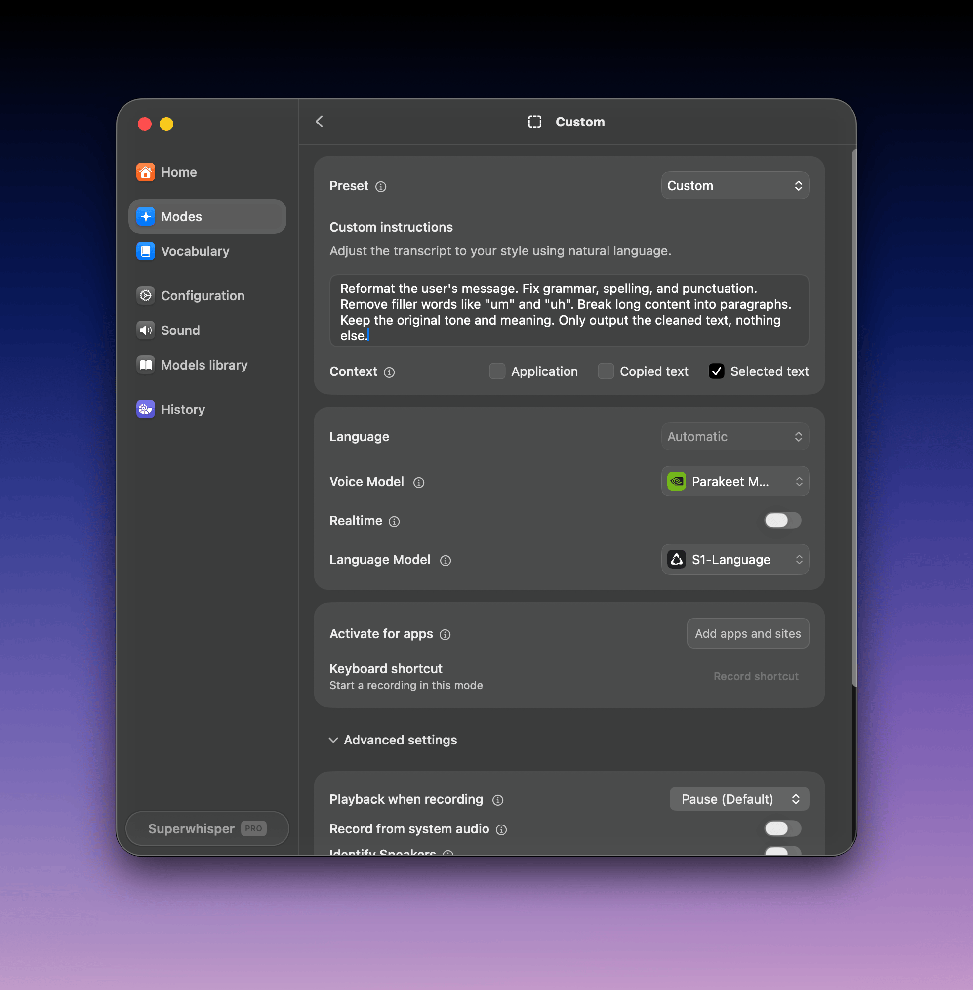Click Record shortcut
Screen dimensions: 973x990
click(756, 677)
